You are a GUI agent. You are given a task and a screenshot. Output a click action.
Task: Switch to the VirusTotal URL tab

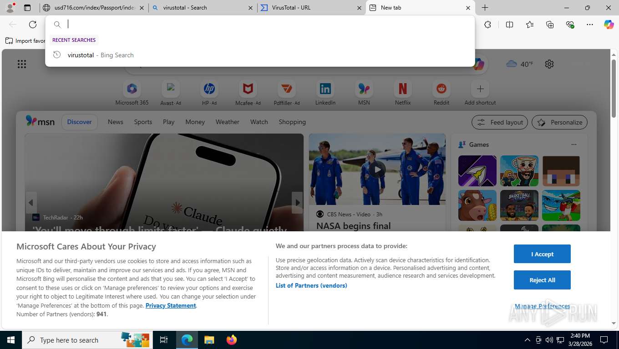tap(311, 8)
